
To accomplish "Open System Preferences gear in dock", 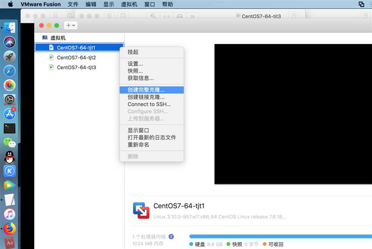I will [9, 100].
